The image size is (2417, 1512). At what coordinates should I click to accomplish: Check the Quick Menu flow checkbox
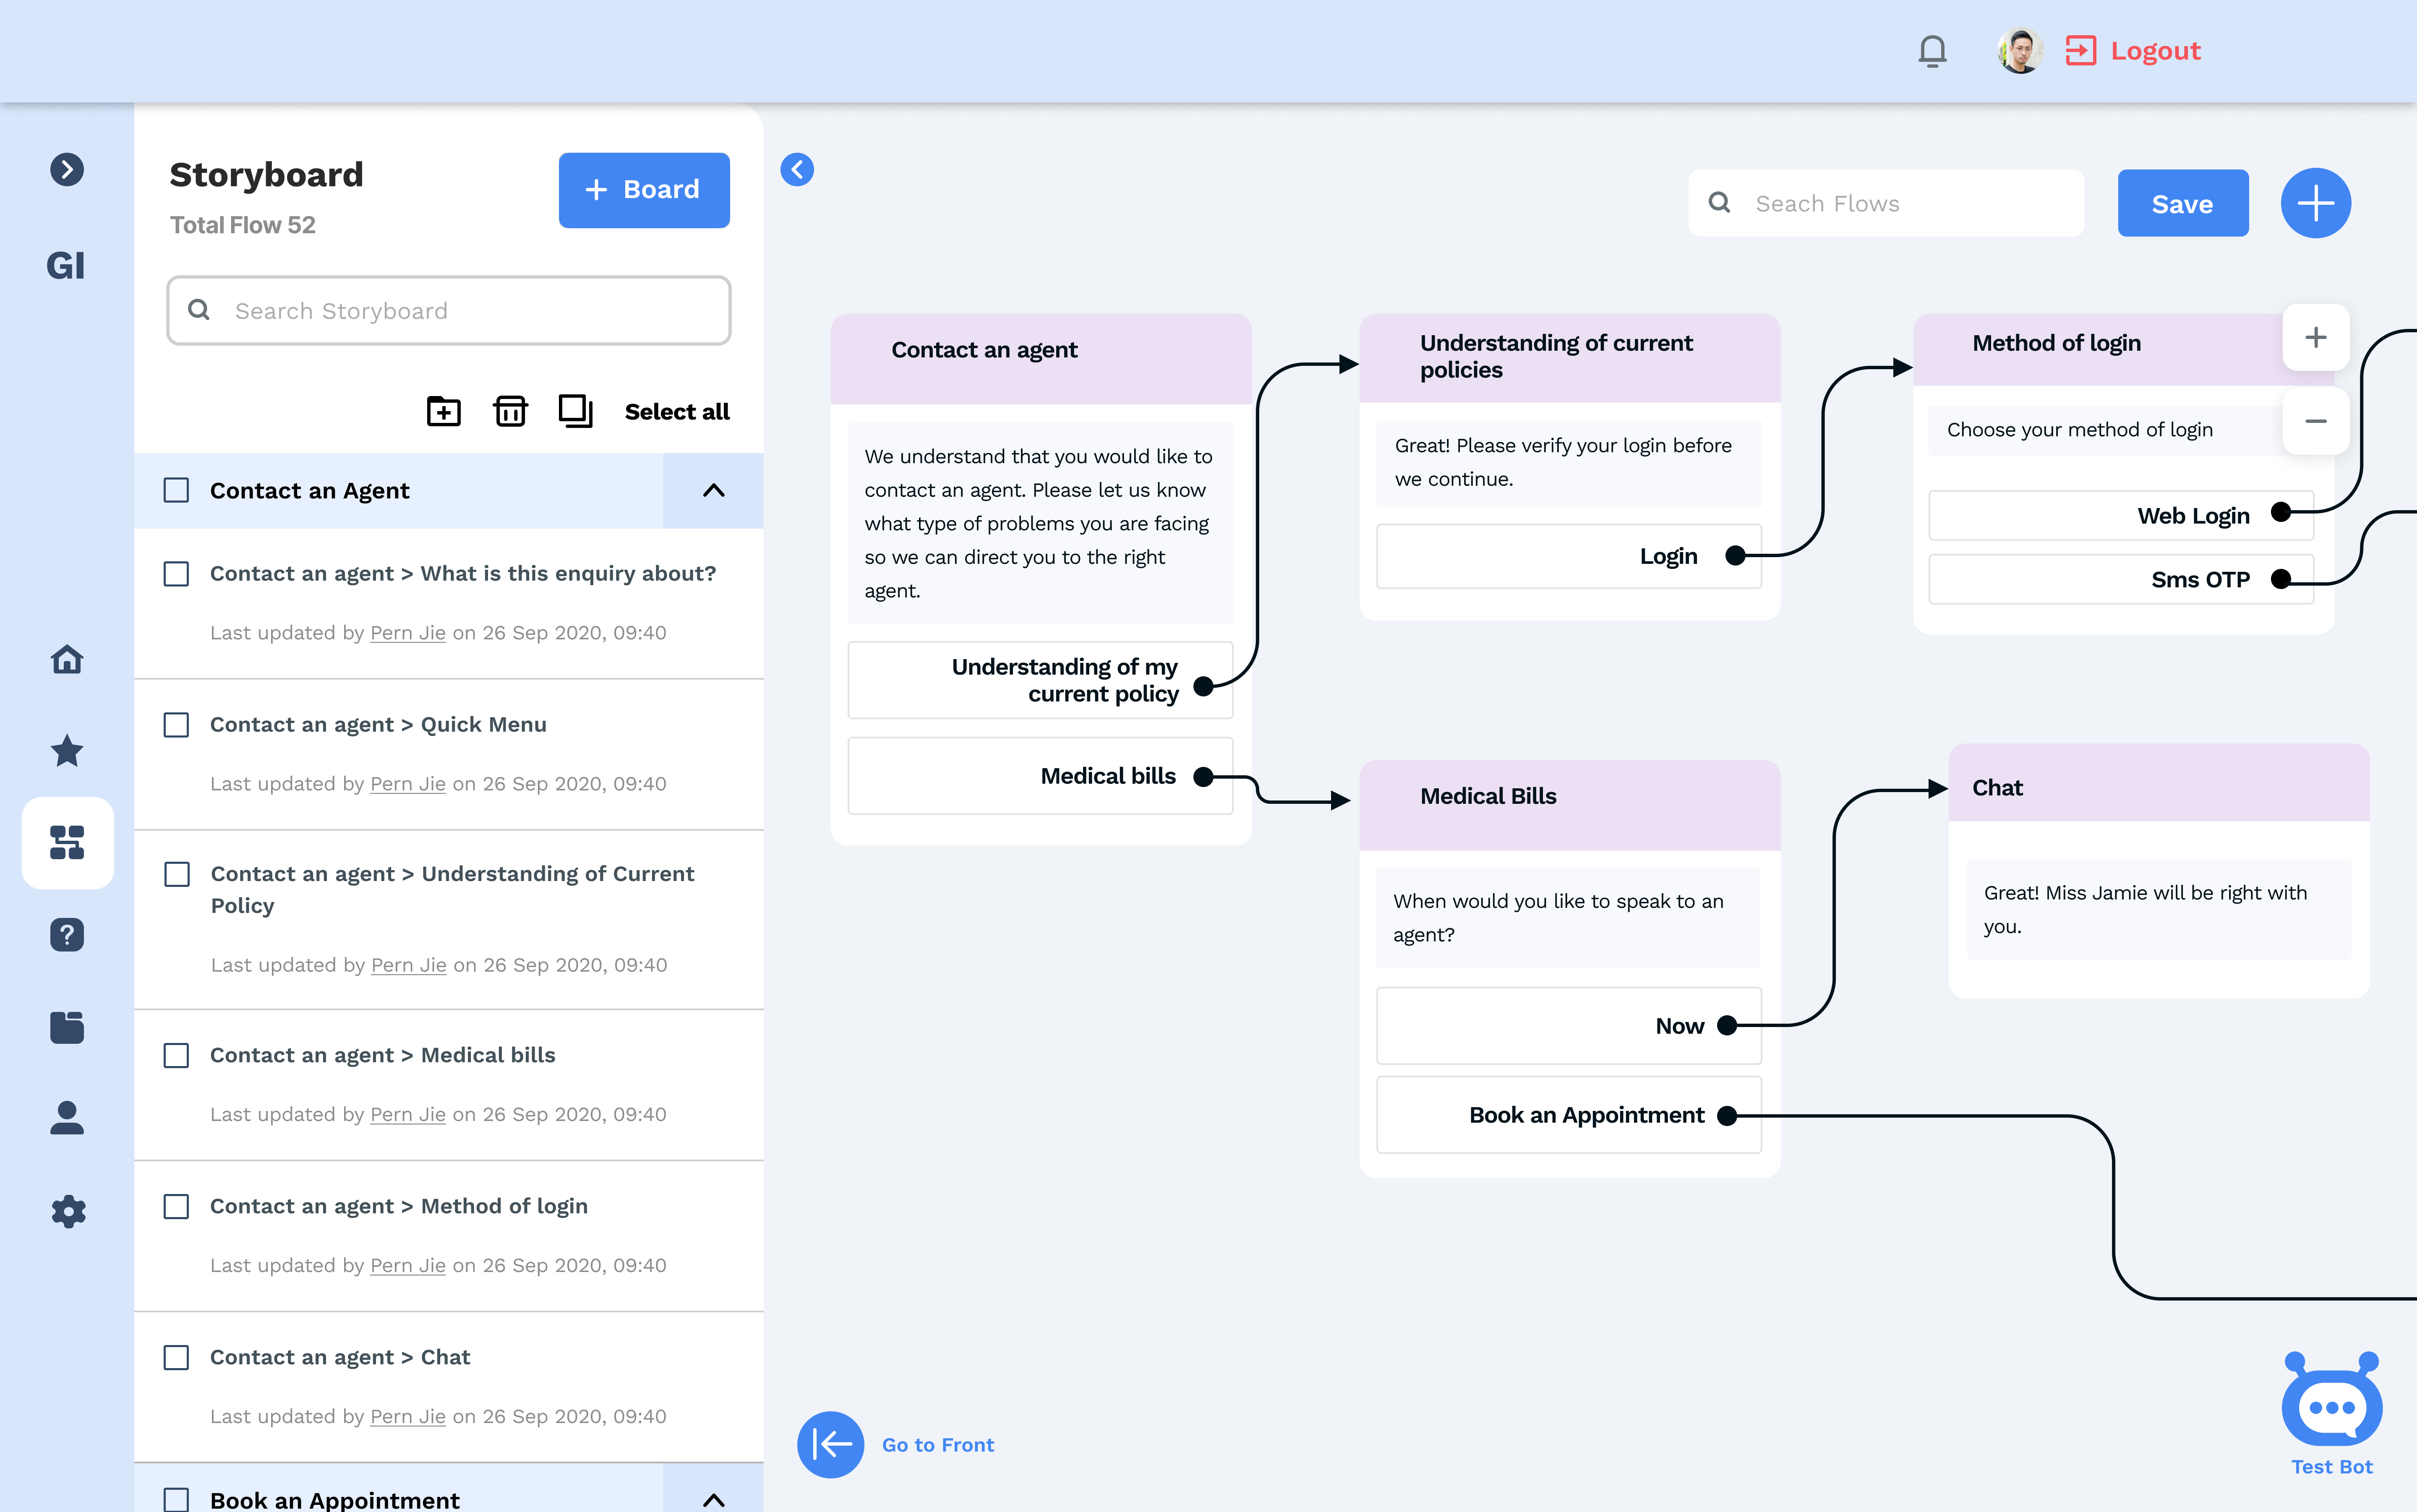click(176, 724)
